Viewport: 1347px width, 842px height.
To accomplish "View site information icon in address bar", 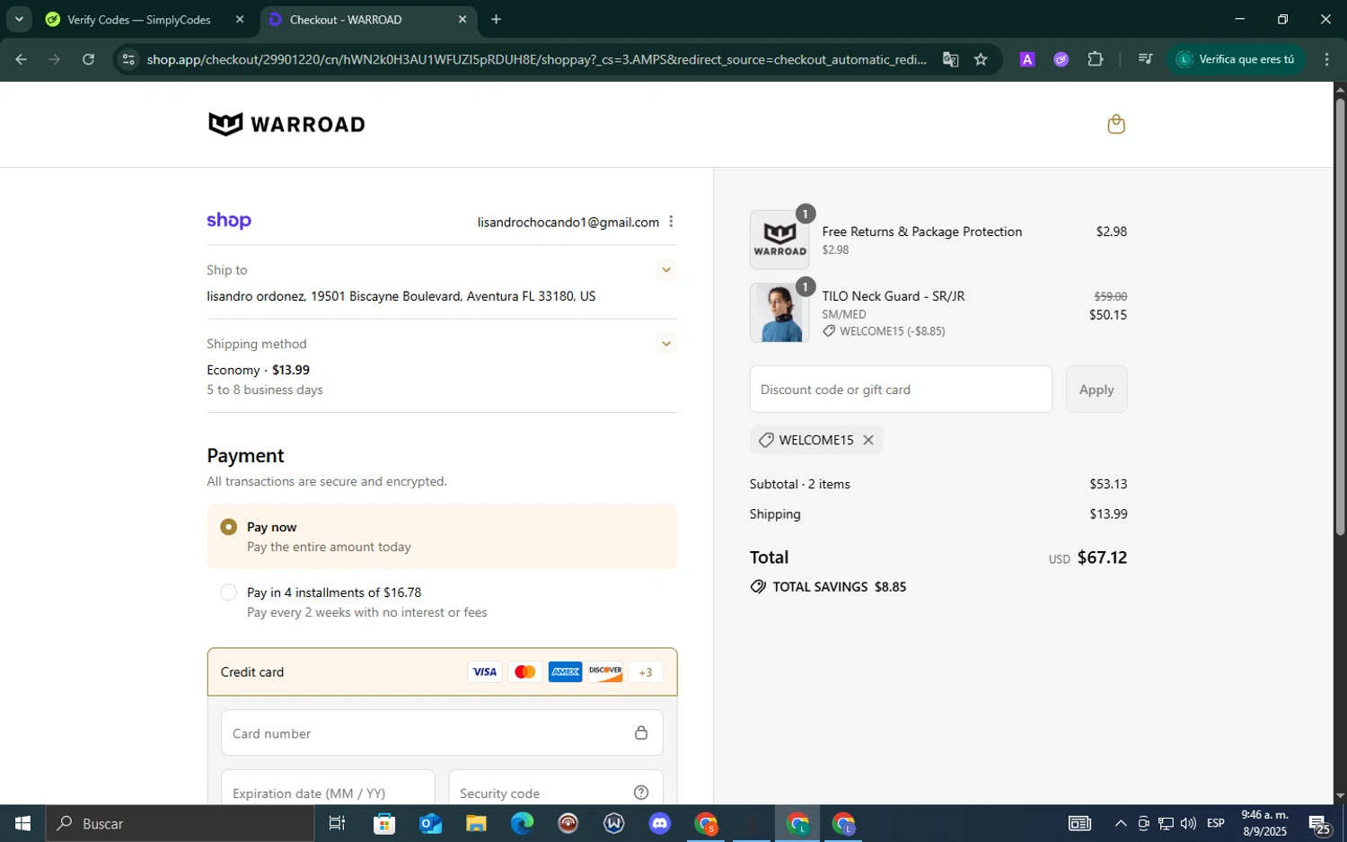I will [x=128, y=59].
